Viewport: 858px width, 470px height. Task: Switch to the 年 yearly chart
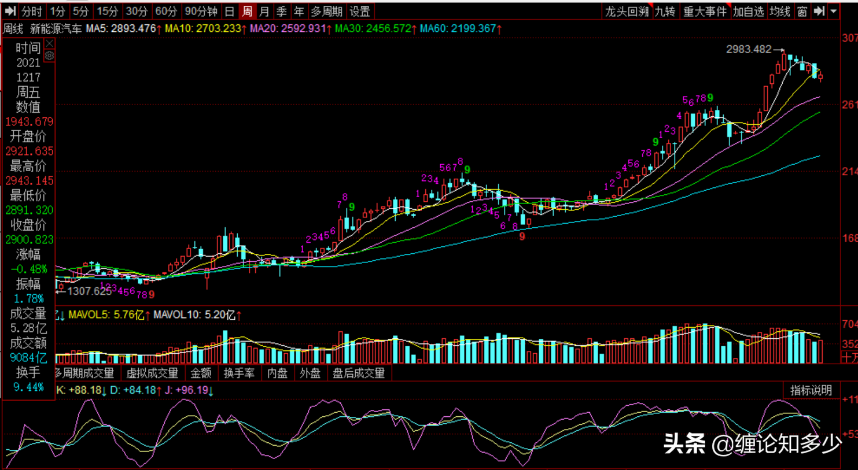[x=299, y=11]
